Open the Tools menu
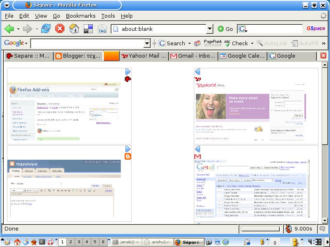Screen dimensions: 330x247 coord(108,16)
